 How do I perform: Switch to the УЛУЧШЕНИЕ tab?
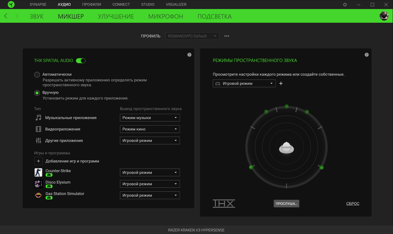(116, 16)
